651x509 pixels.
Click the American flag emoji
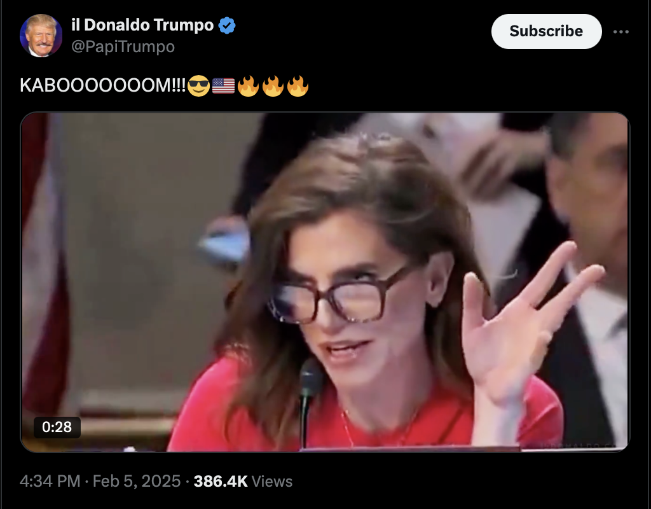tap(223, 86)
